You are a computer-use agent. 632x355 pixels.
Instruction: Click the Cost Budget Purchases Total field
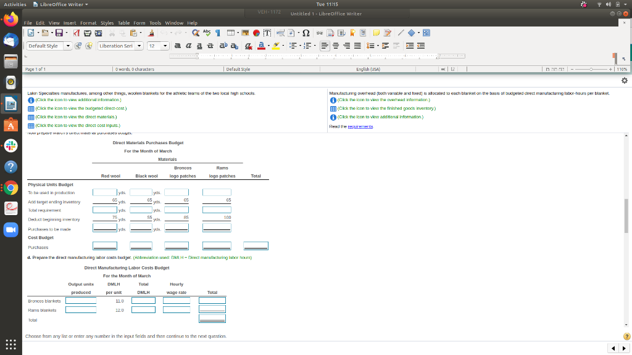click(x=256, y=245)
